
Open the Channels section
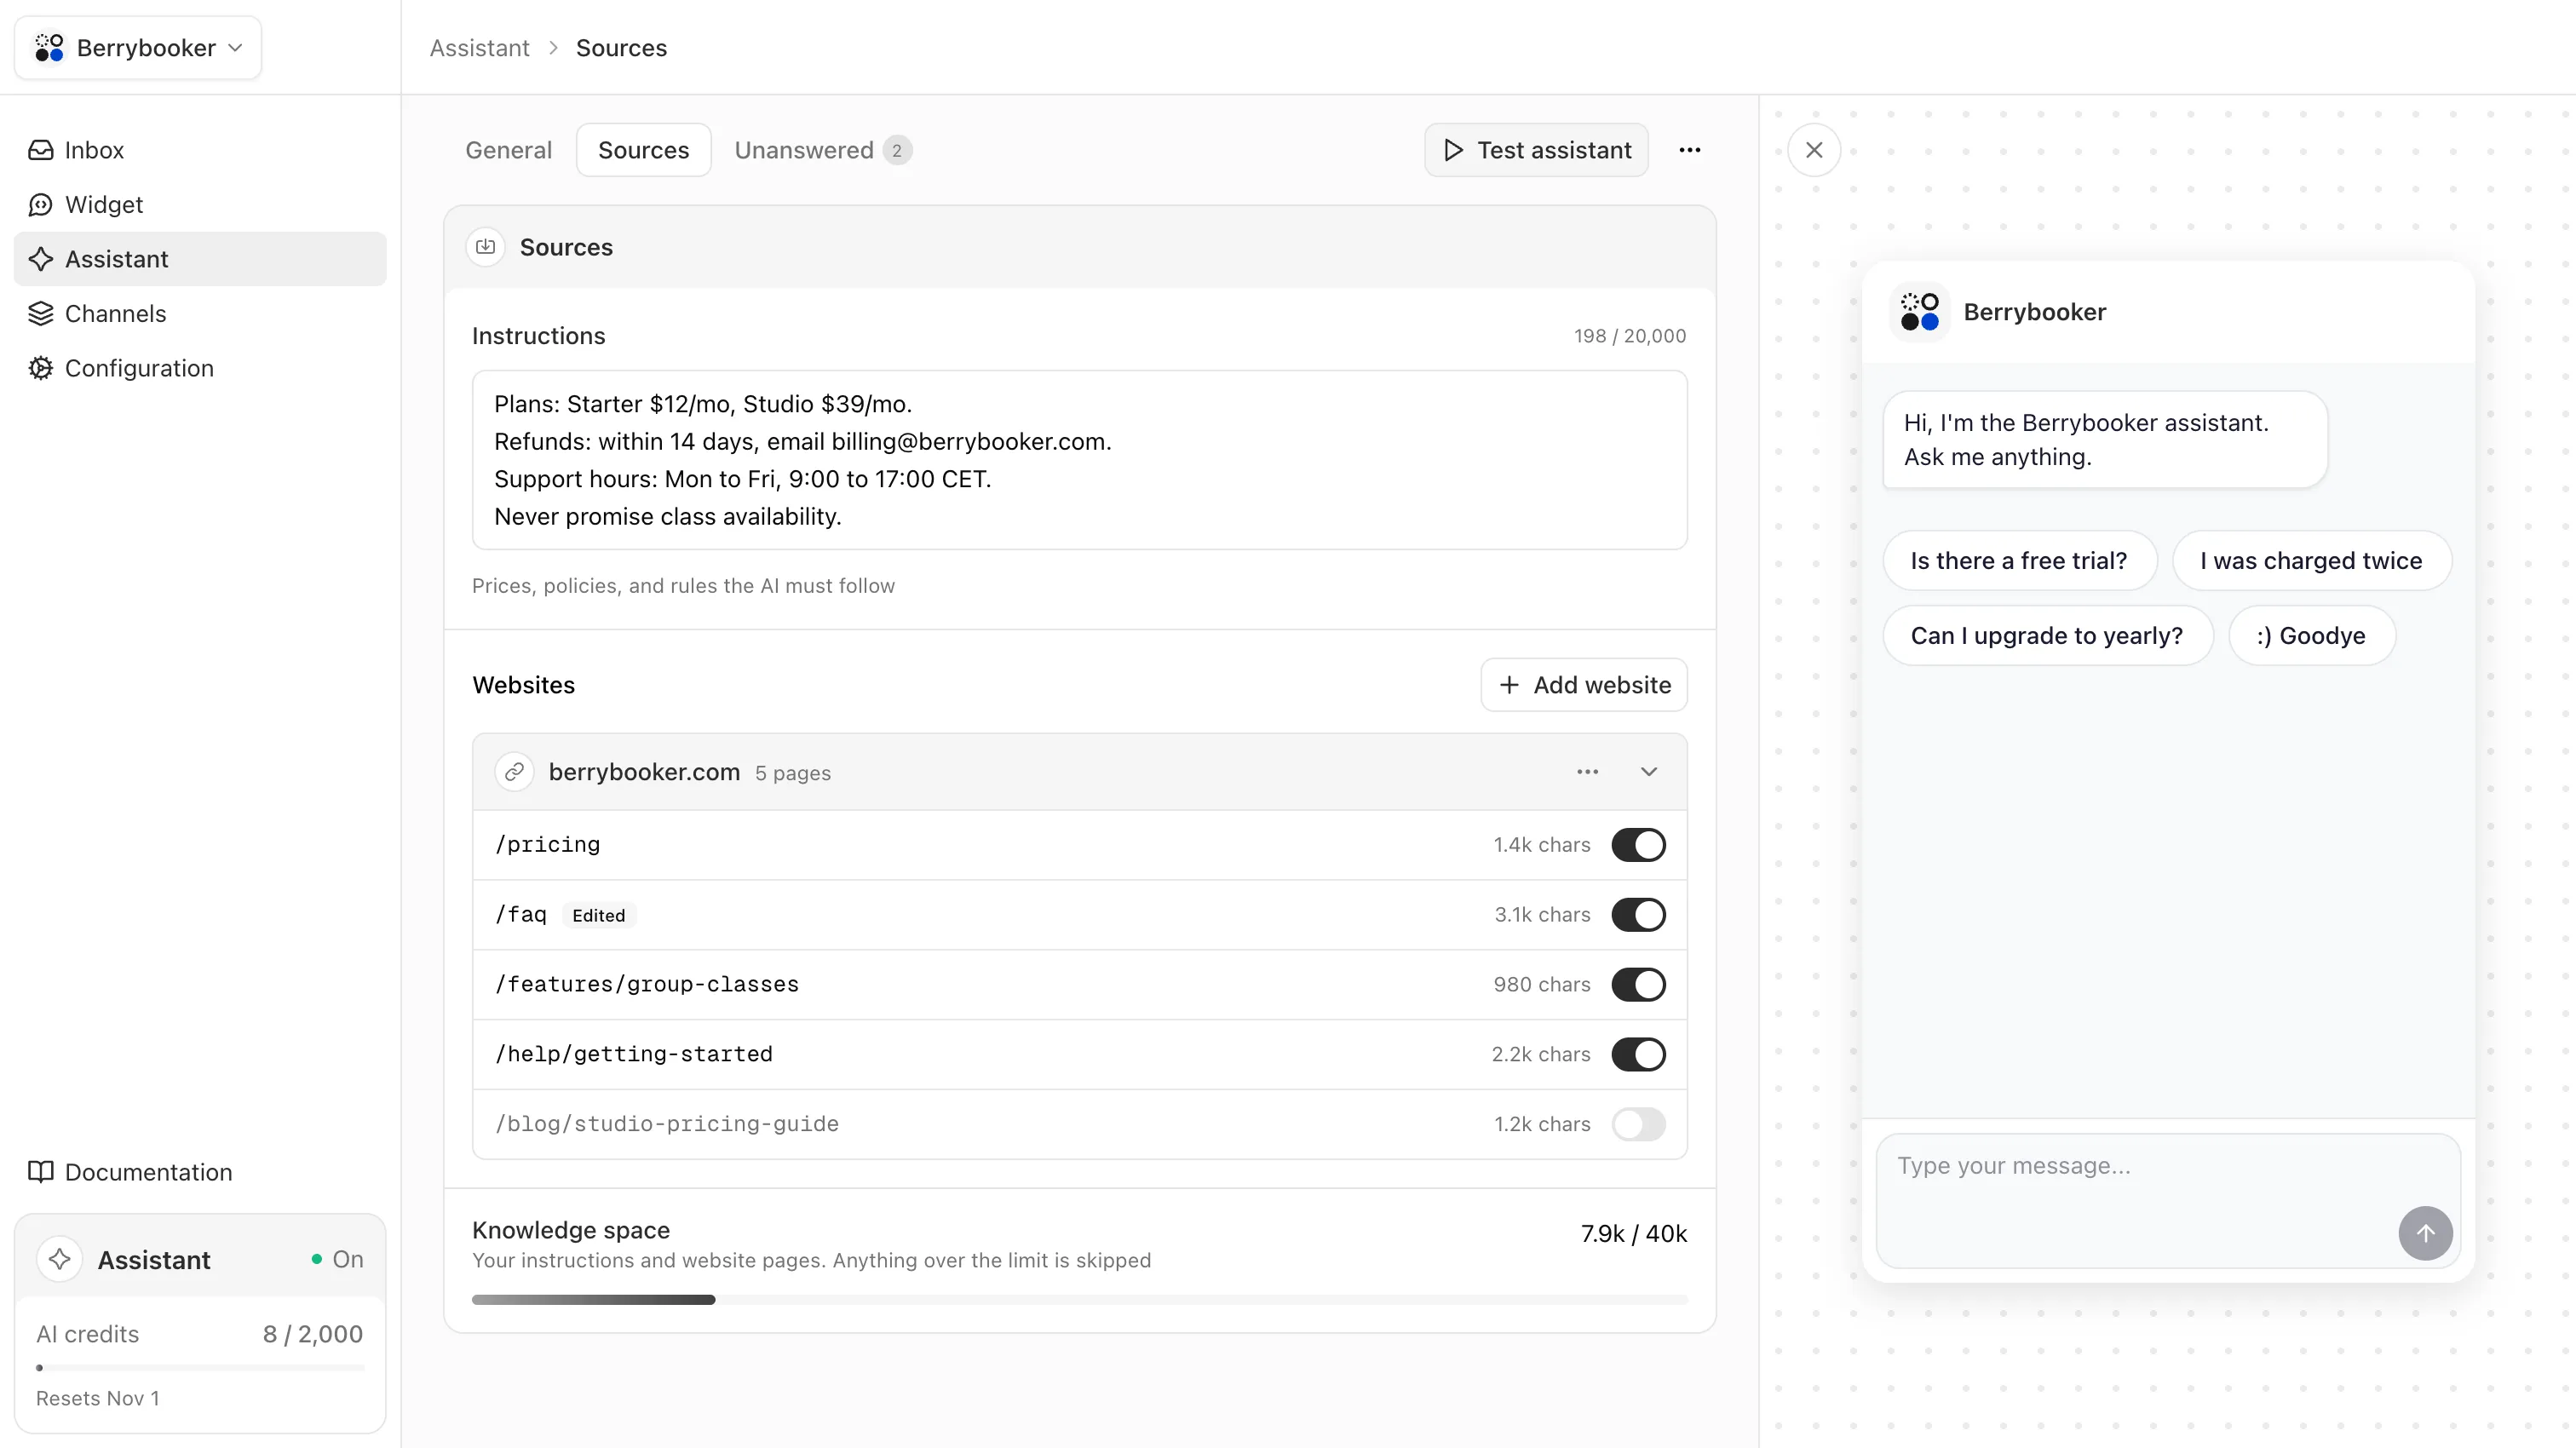(200, 314)
